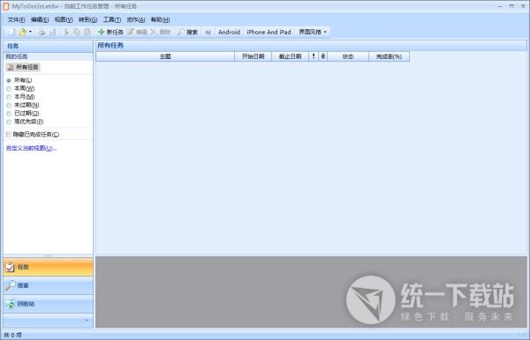Click the priority exclamation column header
Viewport: 530px width, 340px height.
coord(314,56)
